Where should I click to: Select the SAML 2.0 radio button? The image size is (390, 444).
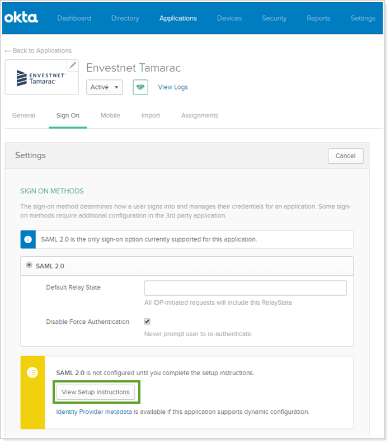pyautogui.click(x=29, y=266)
